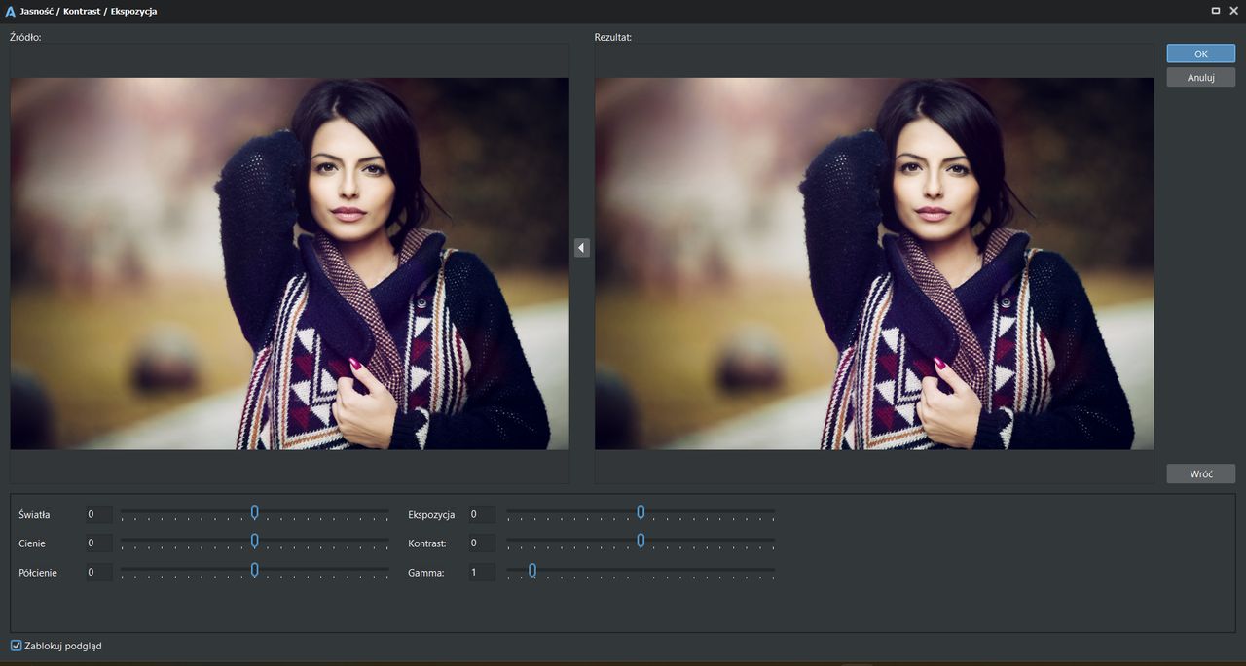
Task: Click the Kontrast slider handle
Action: (x=641, y=542)
